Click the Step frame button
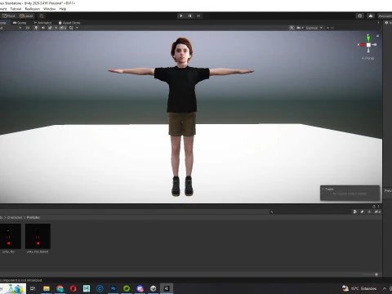This screenshot has height=294, width=392. pyautogui.click(x=198, y=16)
